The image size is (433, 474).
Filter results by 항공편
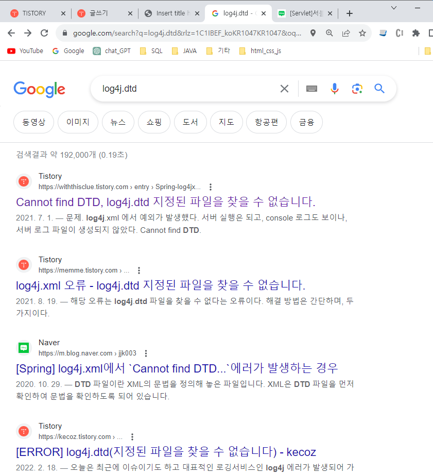(x=266, y=122)
